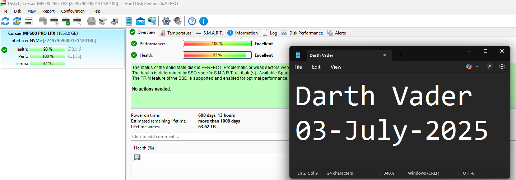Add a new Notepad tab
Viewport: 516px width, 180px height.
401,55
